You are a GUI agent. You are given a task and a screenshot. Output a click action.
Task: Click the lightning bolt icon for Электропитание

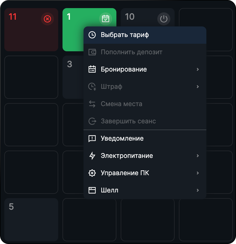click(92, 156)
